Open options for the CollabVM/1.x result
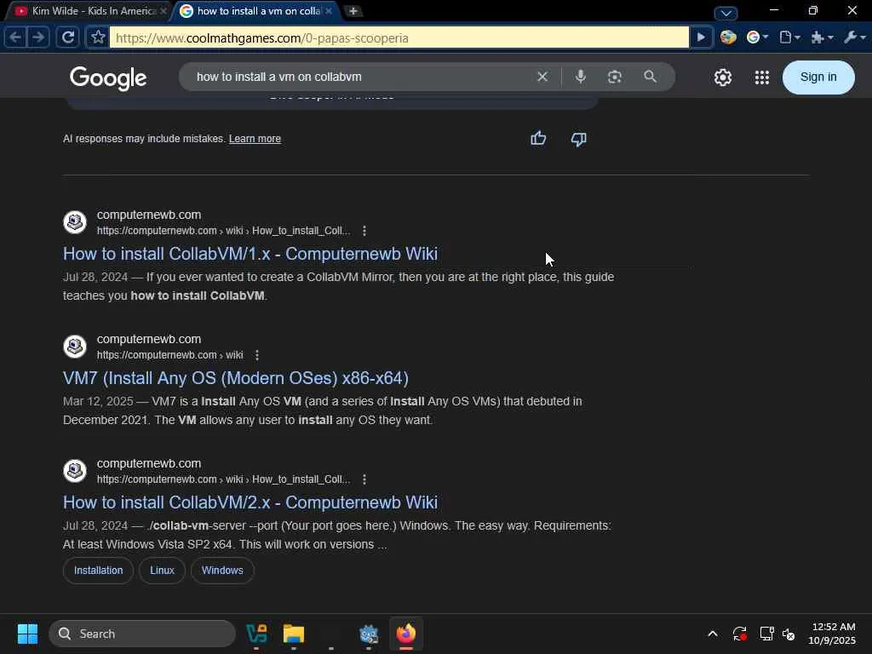The height and width of the screenshot is (654, 872). (364, 230)
